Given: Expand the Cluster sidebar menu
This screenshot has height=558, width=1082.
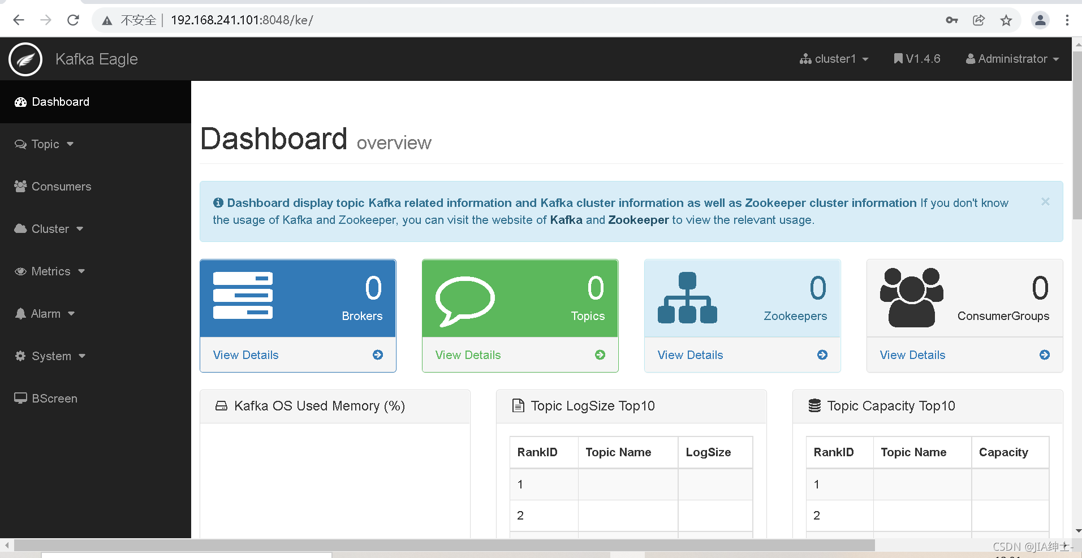Looking at the screenshot, I should (96, 229).
